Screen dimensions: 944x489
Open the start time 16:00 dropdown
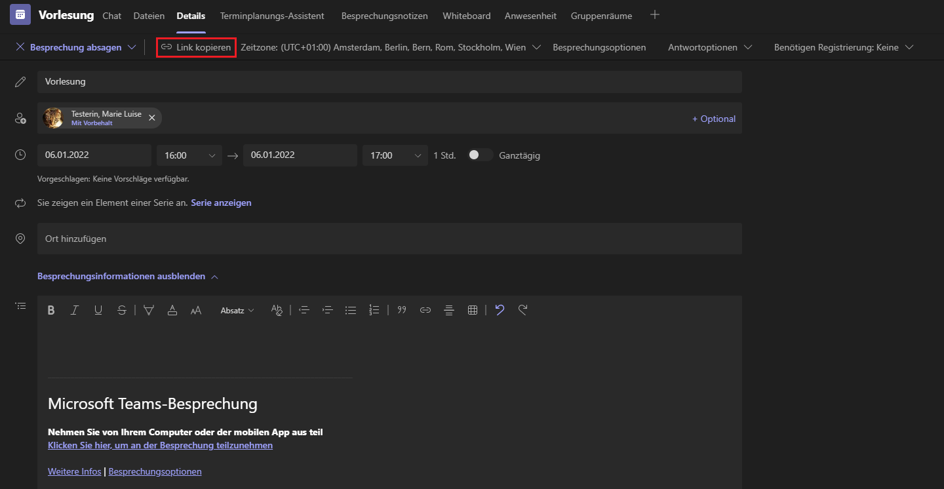click(x=189, y=155)
